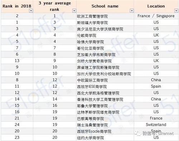Select the 巴黎高等商学院 cell

tap(105, 119)
